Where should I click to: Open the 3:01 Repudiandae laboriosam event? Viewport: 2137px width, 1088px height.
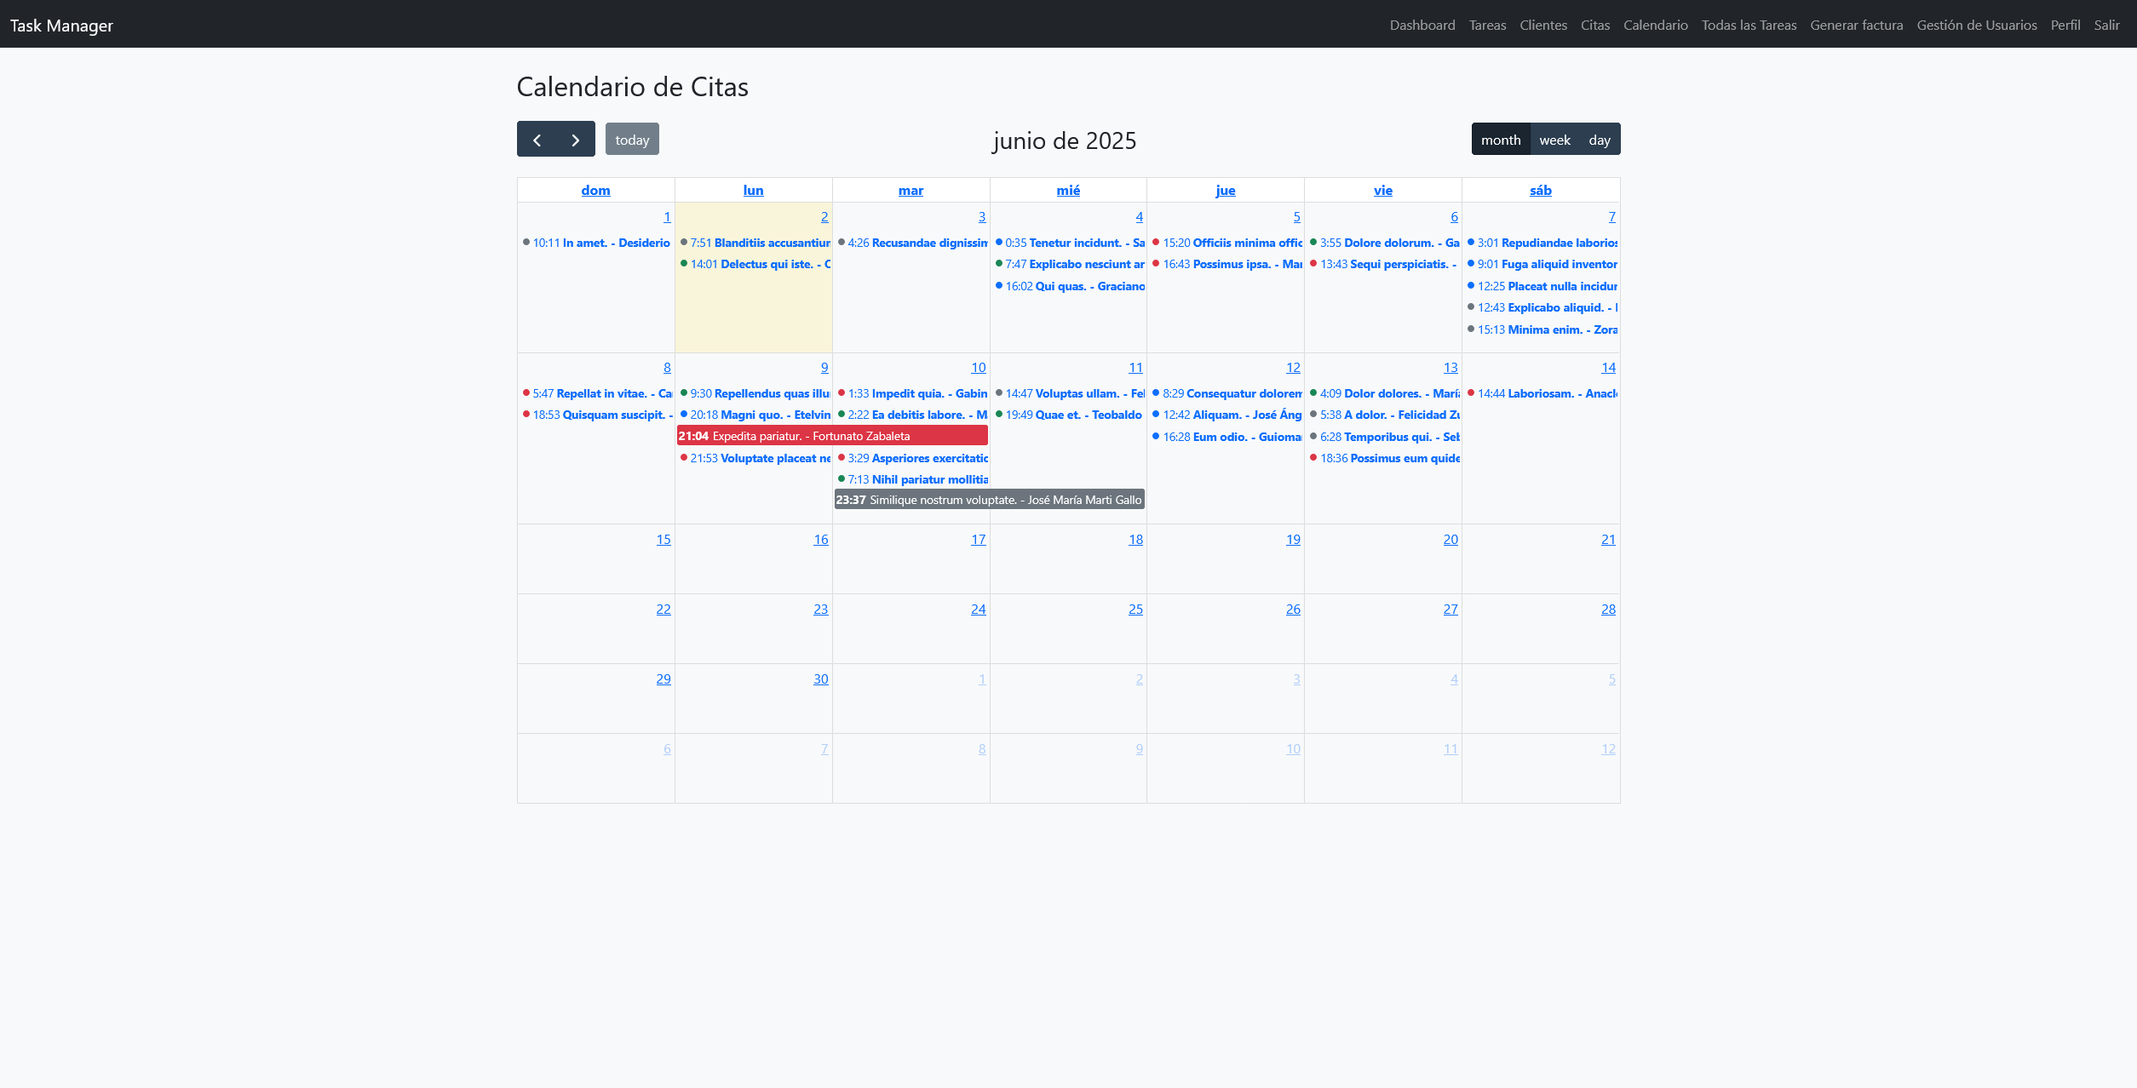[x=1542, y=243]
